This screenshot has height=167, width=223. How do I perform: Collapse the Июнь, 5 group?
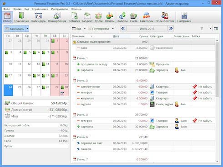74,115
